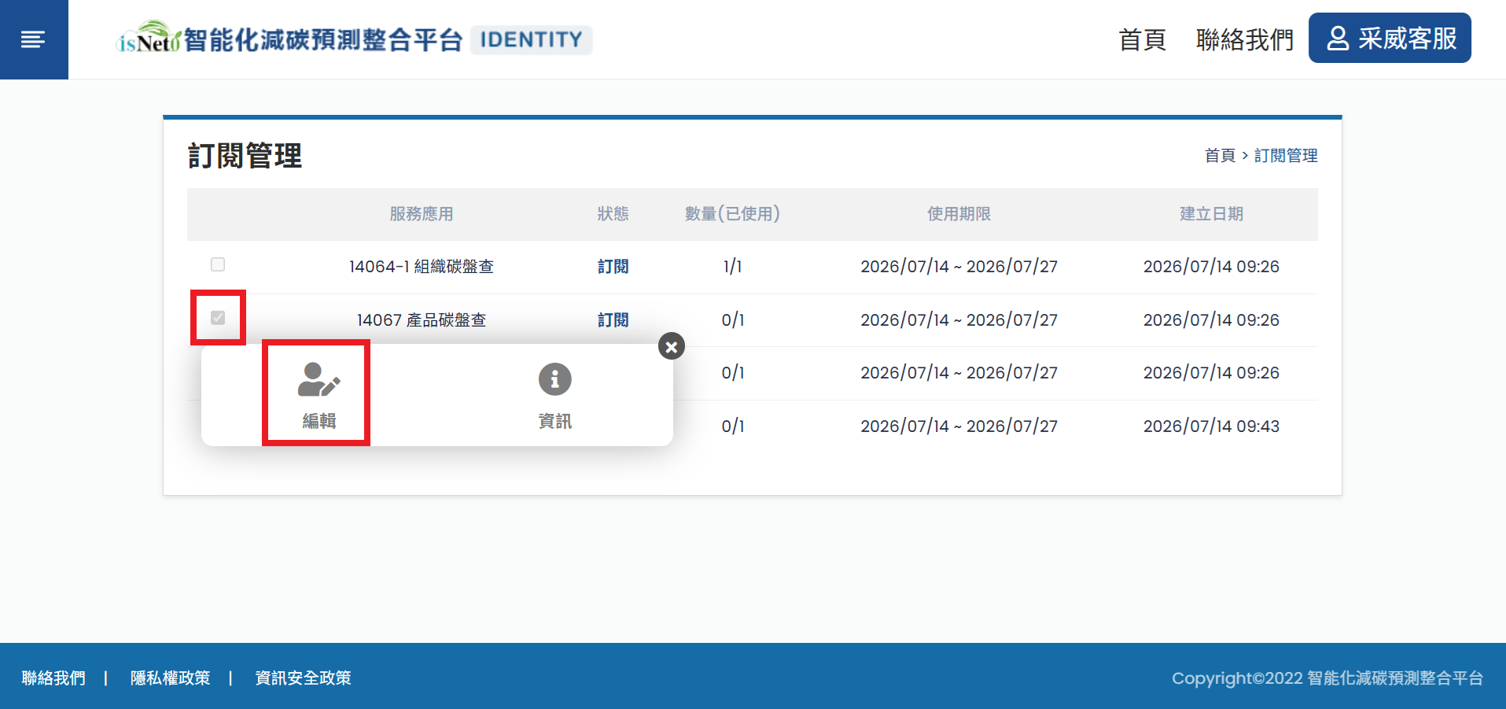Open footer 聯絡我們 link
Viewport: 1506px width, 709px height.
click(x=53, y=678)
